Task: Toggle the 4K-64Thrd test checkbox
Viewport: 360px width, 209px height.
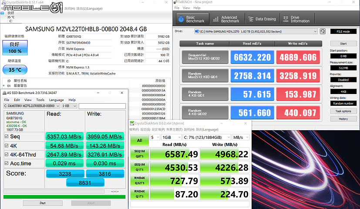Action: (7, 154)
